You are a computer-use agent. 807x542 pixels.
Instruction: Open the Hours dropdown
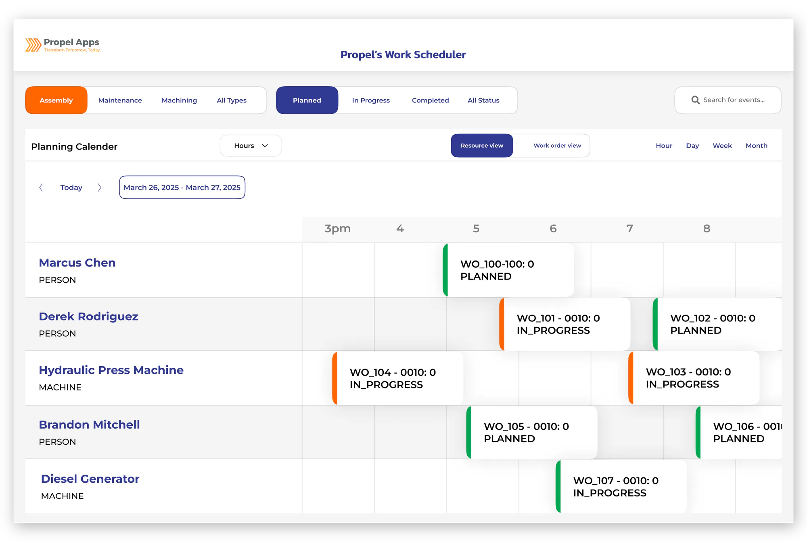[251, 146]
